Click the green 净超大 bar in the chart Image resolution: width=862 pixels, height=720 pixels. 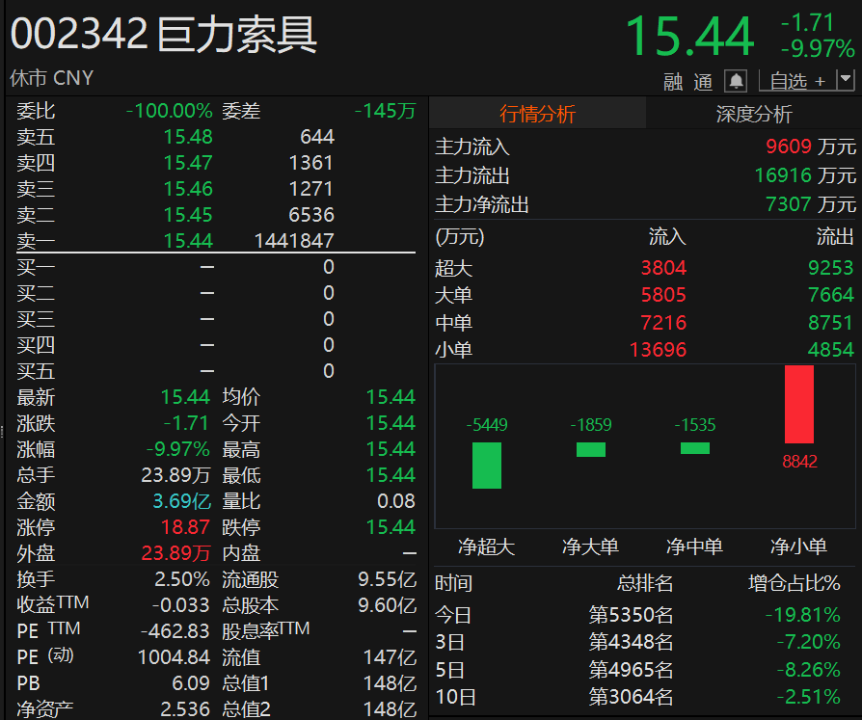pos(485,467)
